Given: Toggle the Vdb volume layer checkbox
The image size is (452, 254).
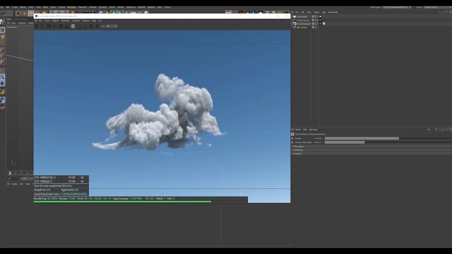Looking at the screenshot, I should (x=313, y=27).
